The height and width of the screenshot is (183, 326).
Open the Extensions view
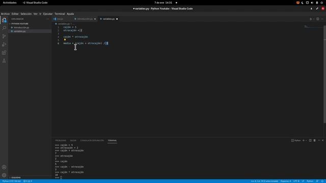coord(4,53)
